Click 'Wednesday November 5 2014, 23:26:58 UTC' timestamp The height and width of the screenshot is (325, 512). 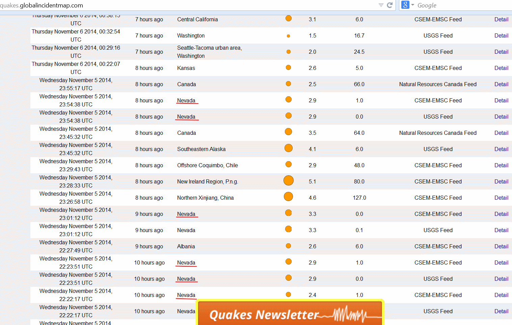pos(76,198)
